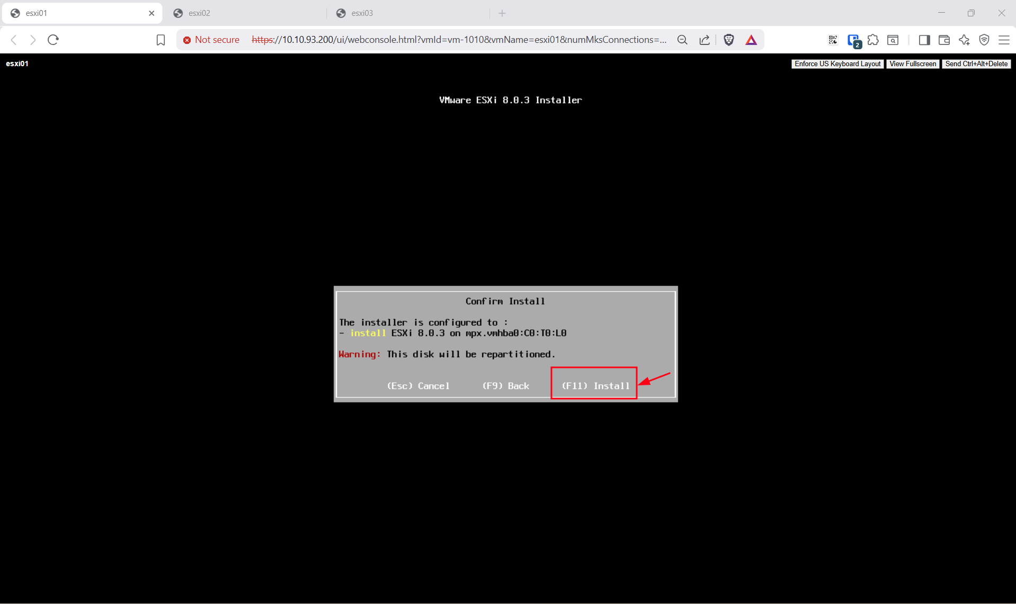Image resolution: width=1016 pixels, height=604 pixels.
Task: Click Enforce US Keyboard Layout
Action: click(837, 64)
